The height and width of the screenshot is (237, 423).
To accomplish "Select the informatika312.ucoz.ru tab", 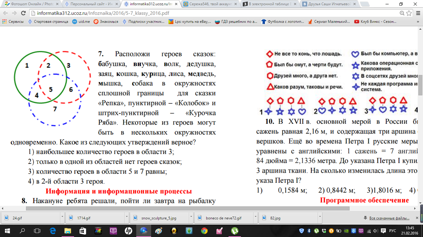I will coord(150,4).
